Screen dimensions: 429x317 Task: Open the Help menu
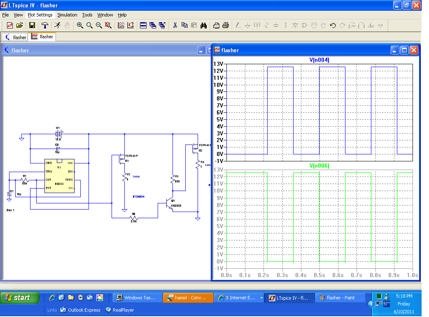click(x=122, y=15)
